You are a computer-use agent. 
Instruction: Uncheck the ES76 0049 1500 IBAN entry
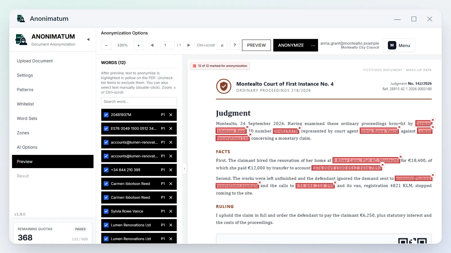106,128
